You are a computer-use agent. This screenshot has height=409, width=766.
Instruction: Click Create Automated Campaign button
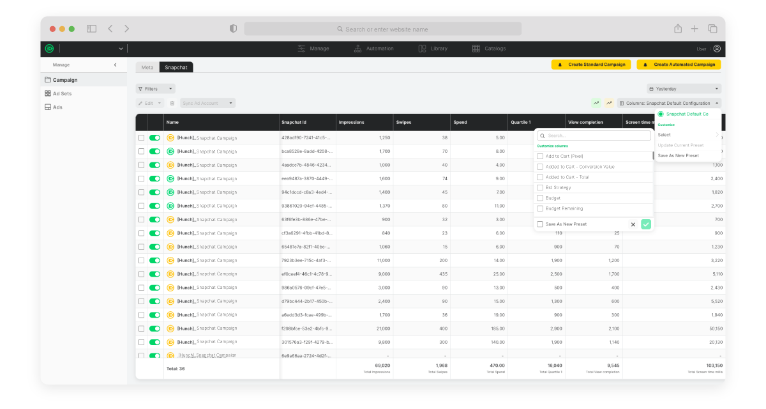coord(679,65)
